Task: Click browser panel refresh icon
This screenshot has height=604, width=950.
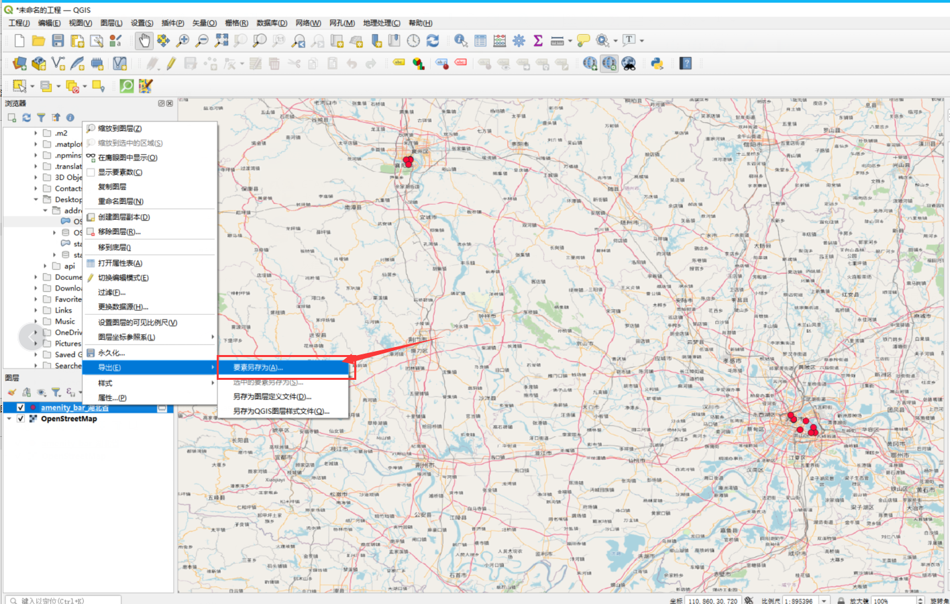Action: pos(26,117)
